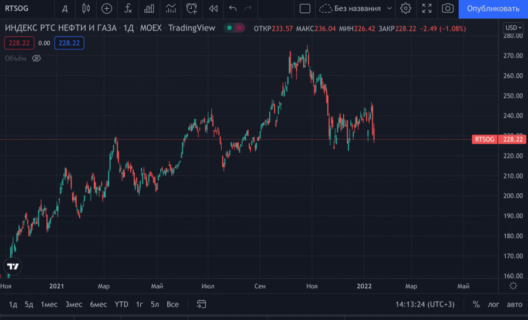This screenshot has width=528, height=320.
Task: Select the 5д time range
Action: [x=29, y=304]
